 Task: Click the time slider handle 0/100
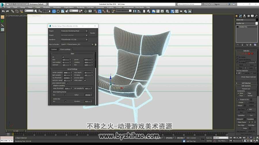pyautogui.click(x=16, y=131)
